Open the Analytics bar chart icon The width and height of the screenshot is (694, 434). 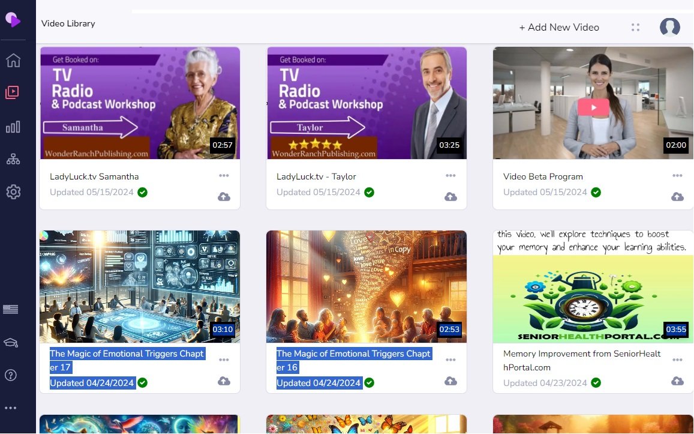pyautogui.click(x=13, y=127)
